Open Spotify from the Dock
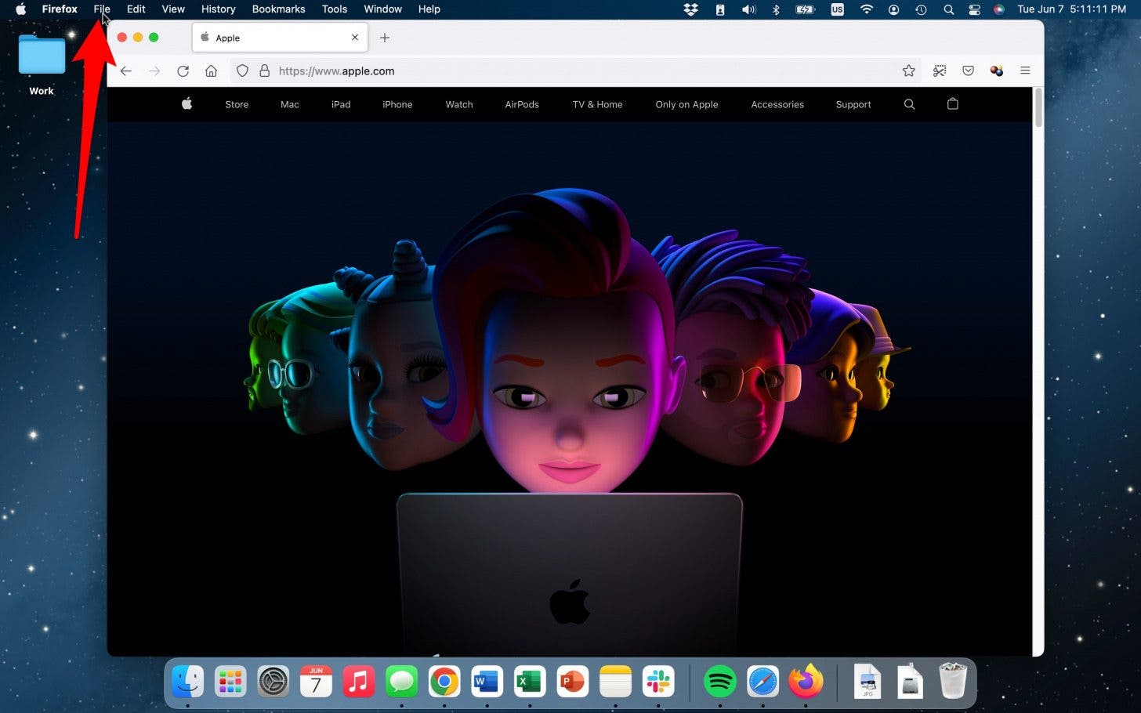This screenshot has width=1141, height=713. pos(720,682)
